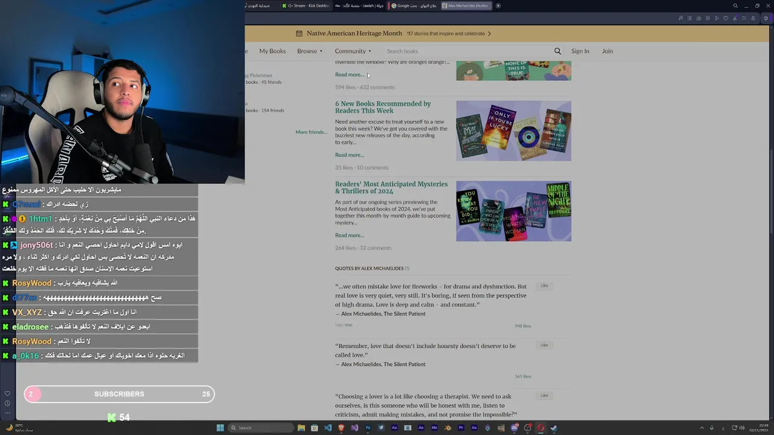The width and height of the screenshot is (774, 435).
Task: Click the browser toolbar profile account icon
Action: (x=753, y=18)
